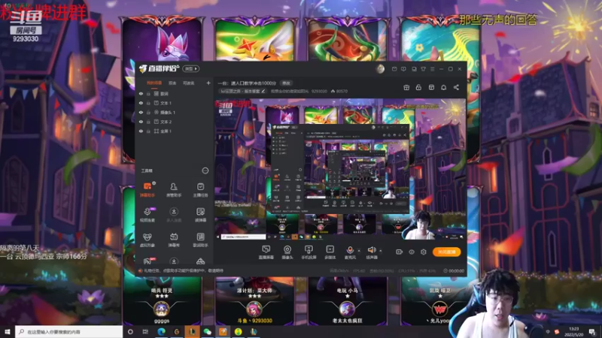
Task: Click the orange 关闭直播 button
Action: [446, 252]
